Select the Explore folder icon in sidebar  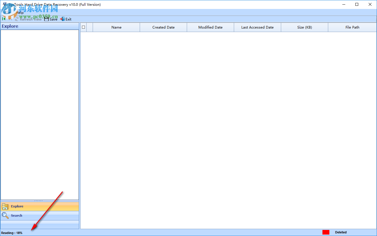pyautogui.click(x=5, y=206)
